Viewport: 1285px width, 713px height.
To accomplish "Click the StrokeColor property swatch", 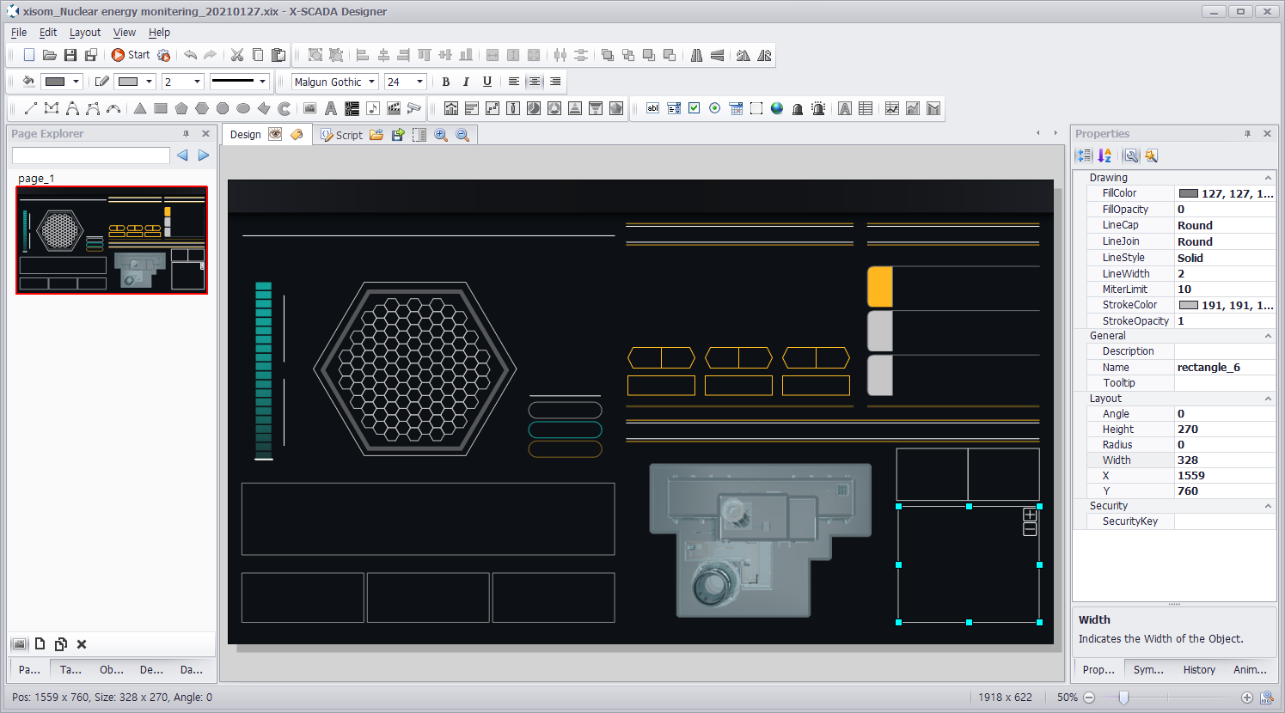I will point(1189,305).
